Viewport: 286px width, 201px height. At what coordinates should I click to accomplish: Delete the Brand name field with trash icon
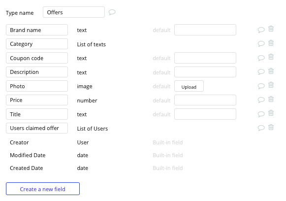click(271, 29)
